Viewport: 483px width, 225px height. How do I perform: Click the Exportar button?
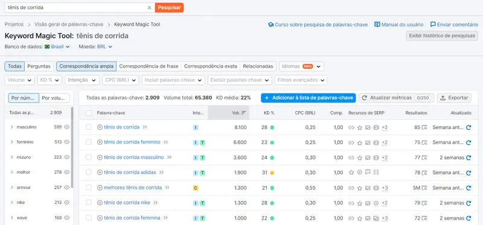pyautogui.click(x=455, y=98)
